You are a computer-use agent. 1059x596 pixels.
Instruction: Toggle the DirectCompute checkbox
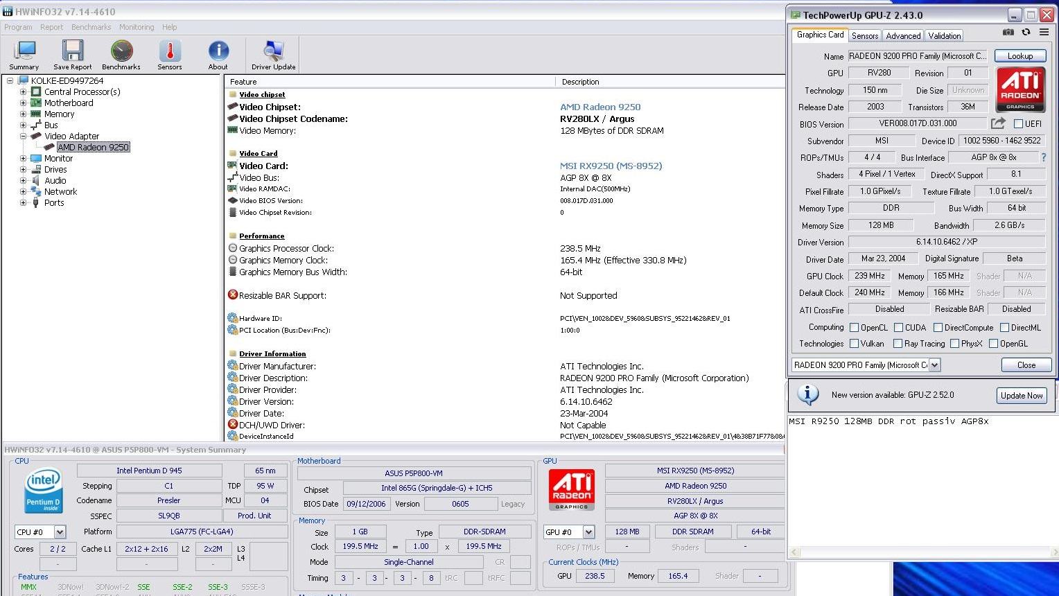point(938,328)
